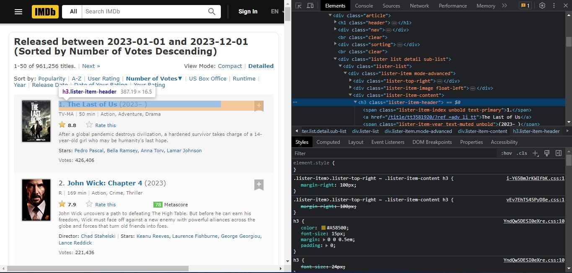This screenshot has width=572, height=273.
Task: Rate The Last of Us star icon
Action: coord(89,125)
